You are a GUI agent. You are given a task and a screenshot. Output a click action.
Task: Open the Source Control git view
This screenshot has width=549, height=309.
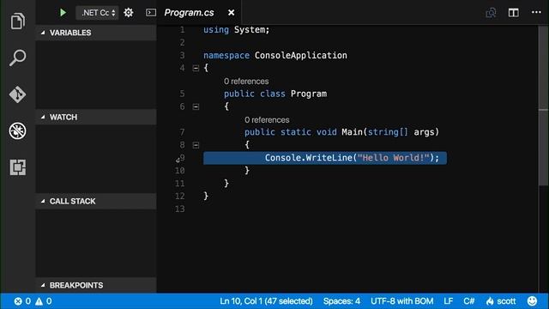coord(17,94)
